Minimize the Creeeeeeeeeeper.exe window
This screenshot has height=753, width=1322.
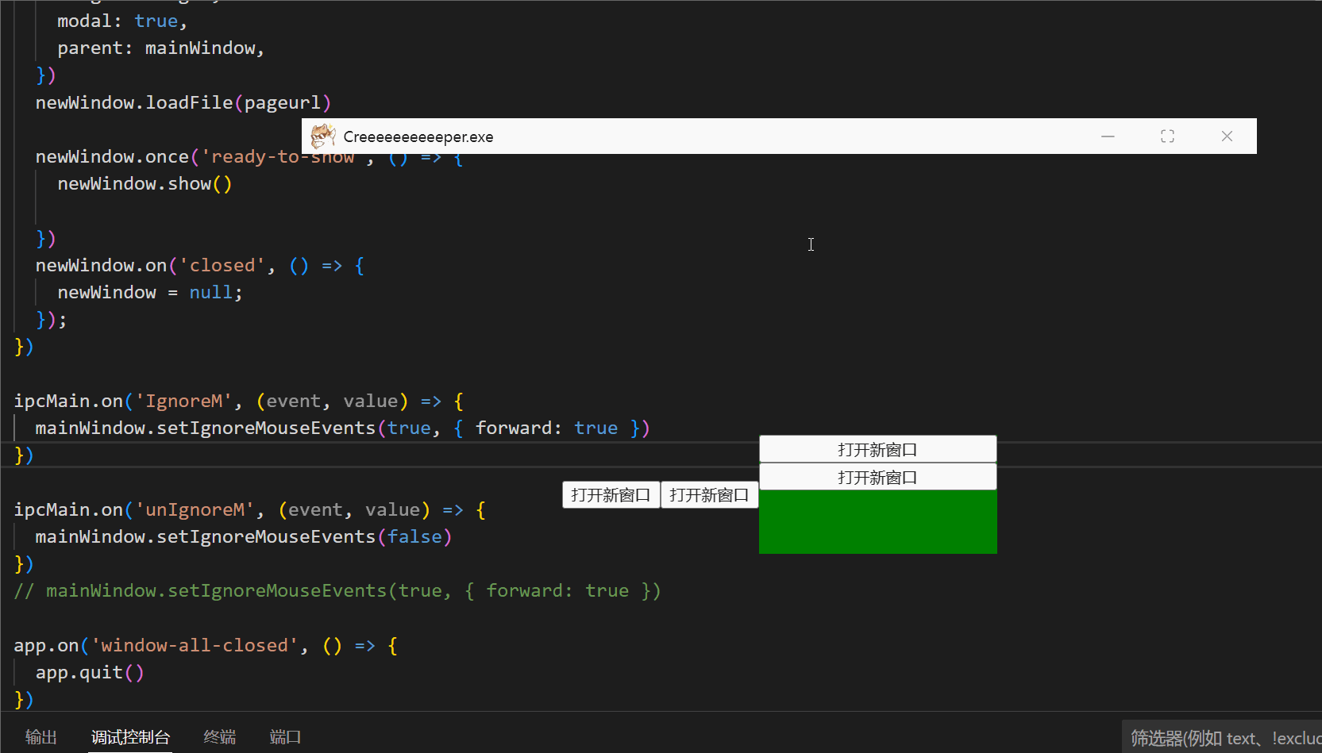click(x=1108, y=136)
